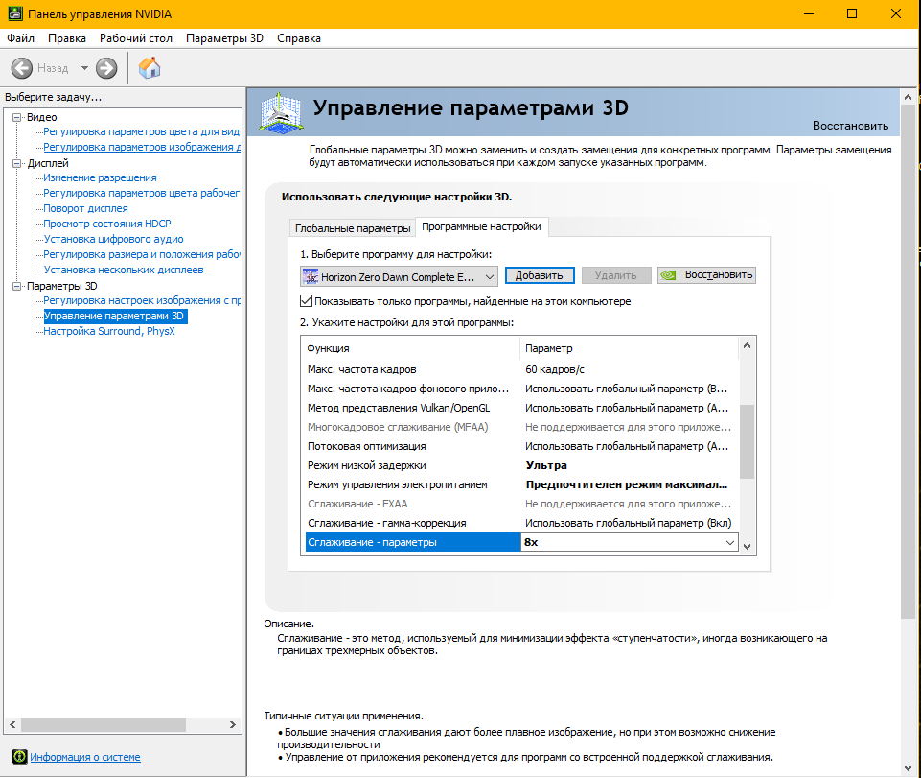The width and height of the screenshot is (921, 778).
Task: Go back using the Назад arrow
Action: [x=22, y=68]
